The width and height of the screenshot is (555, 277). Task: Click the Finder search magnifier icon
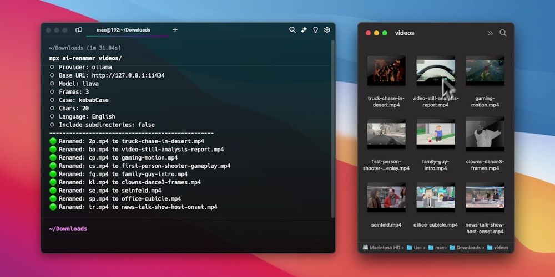[x=503, y=33]
